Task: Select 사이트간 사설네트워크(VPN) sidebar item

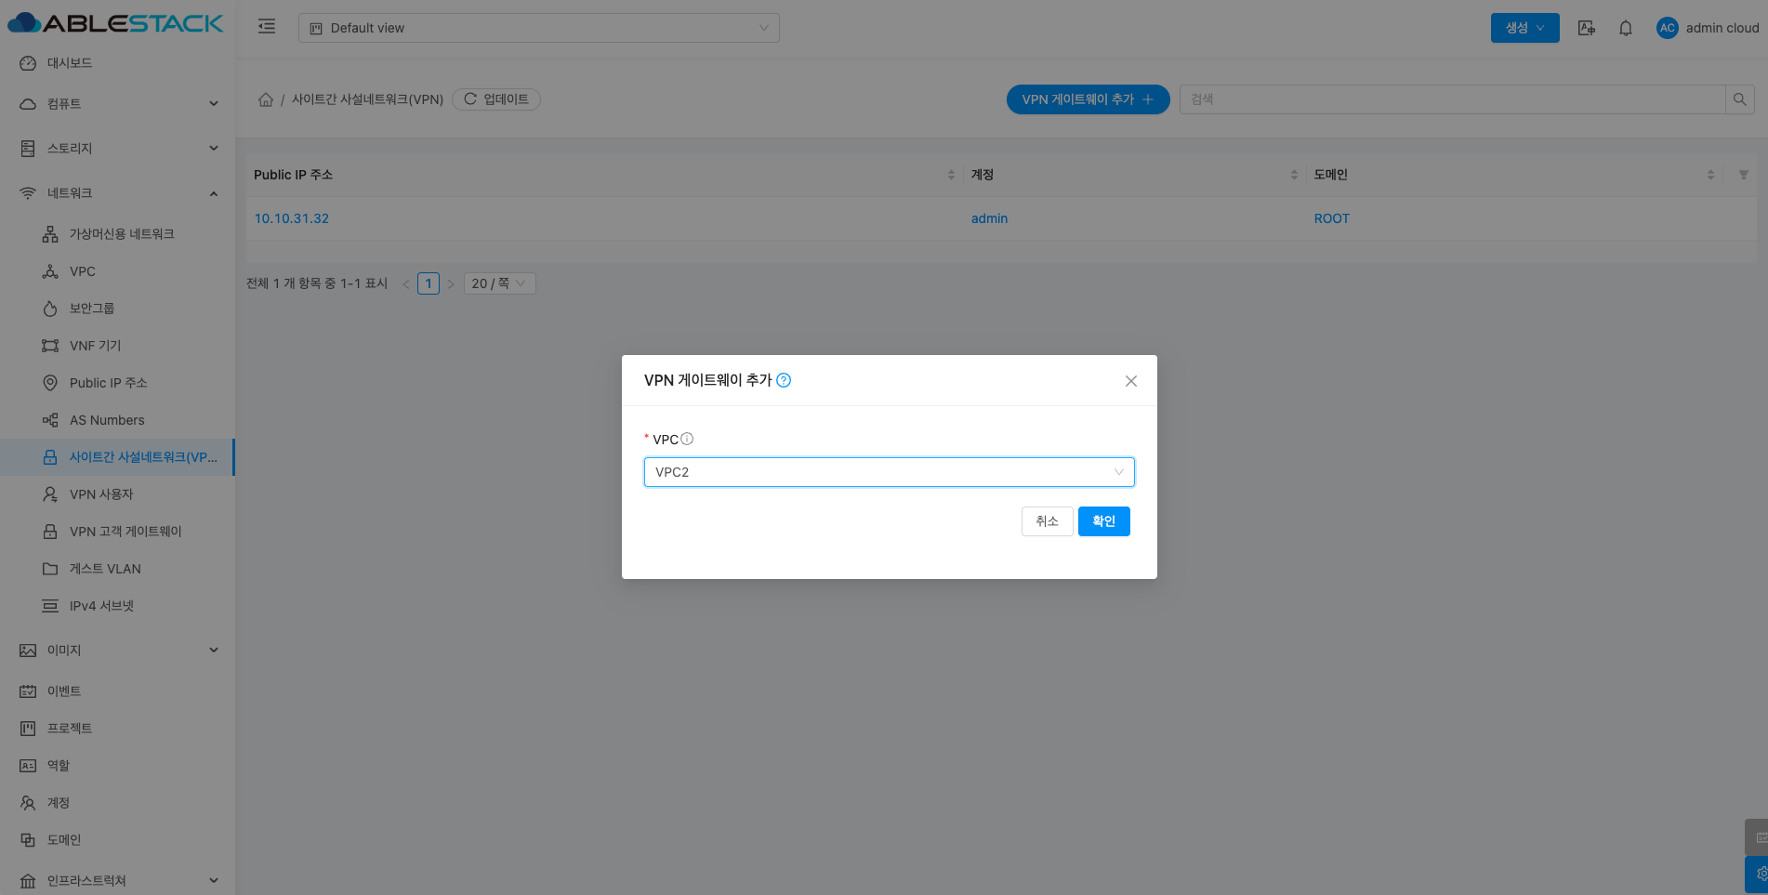Action: tap(117, 457)
